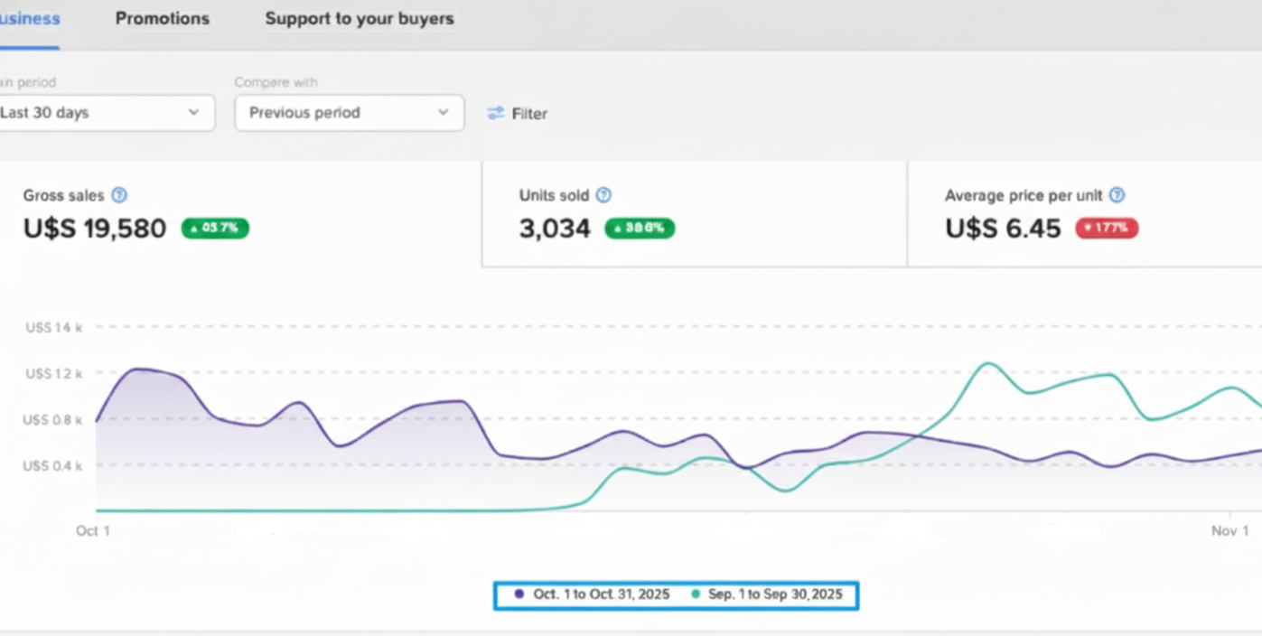Click the green Units sold percentage badge

click(x=640, y=228)
